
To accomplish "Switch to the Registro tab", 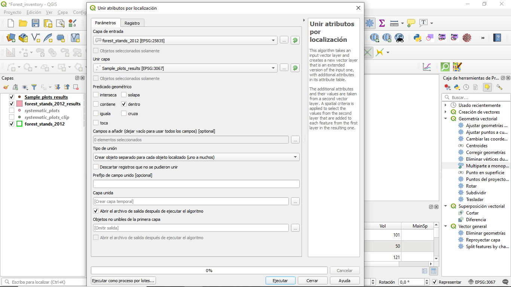I will click(132, 22).
